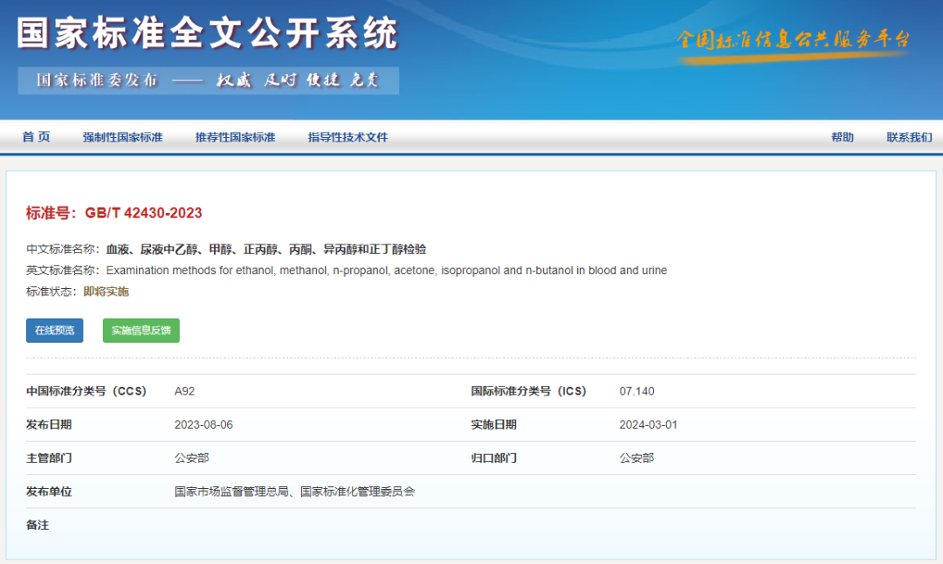943x564 pixels.
Task: Select the standard number GB/T 42430-2023
Action: click(143, 212)
